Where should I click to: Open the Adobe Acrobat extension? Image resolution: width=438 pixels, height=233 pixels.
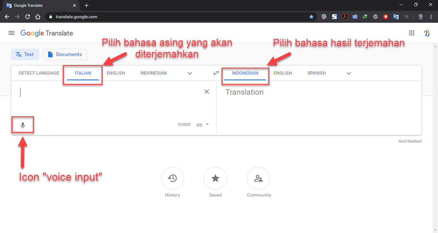coord(345,17)
